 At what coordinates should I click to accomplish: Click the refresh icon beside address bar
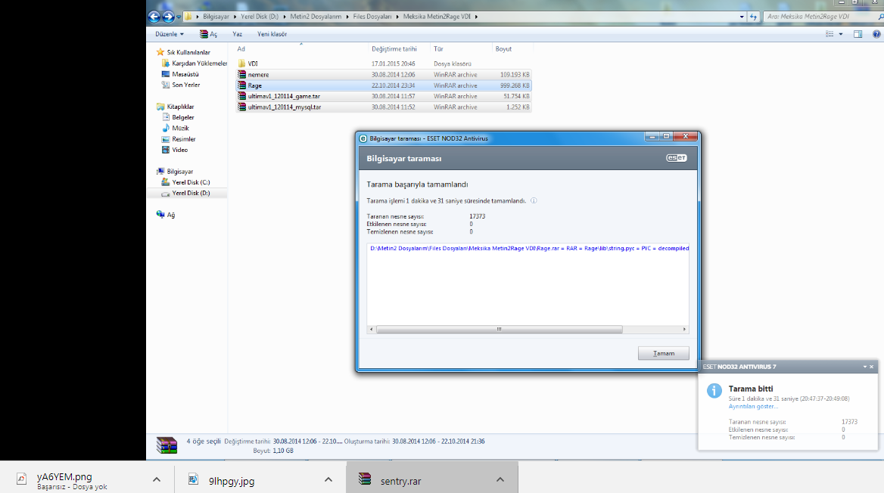pyautogui.click(x=753, y=17)
